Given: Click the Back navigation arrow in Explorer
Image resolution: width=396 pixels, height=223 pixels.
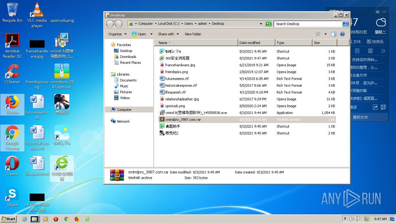Looking at the screenshot, I should point(110,24).
